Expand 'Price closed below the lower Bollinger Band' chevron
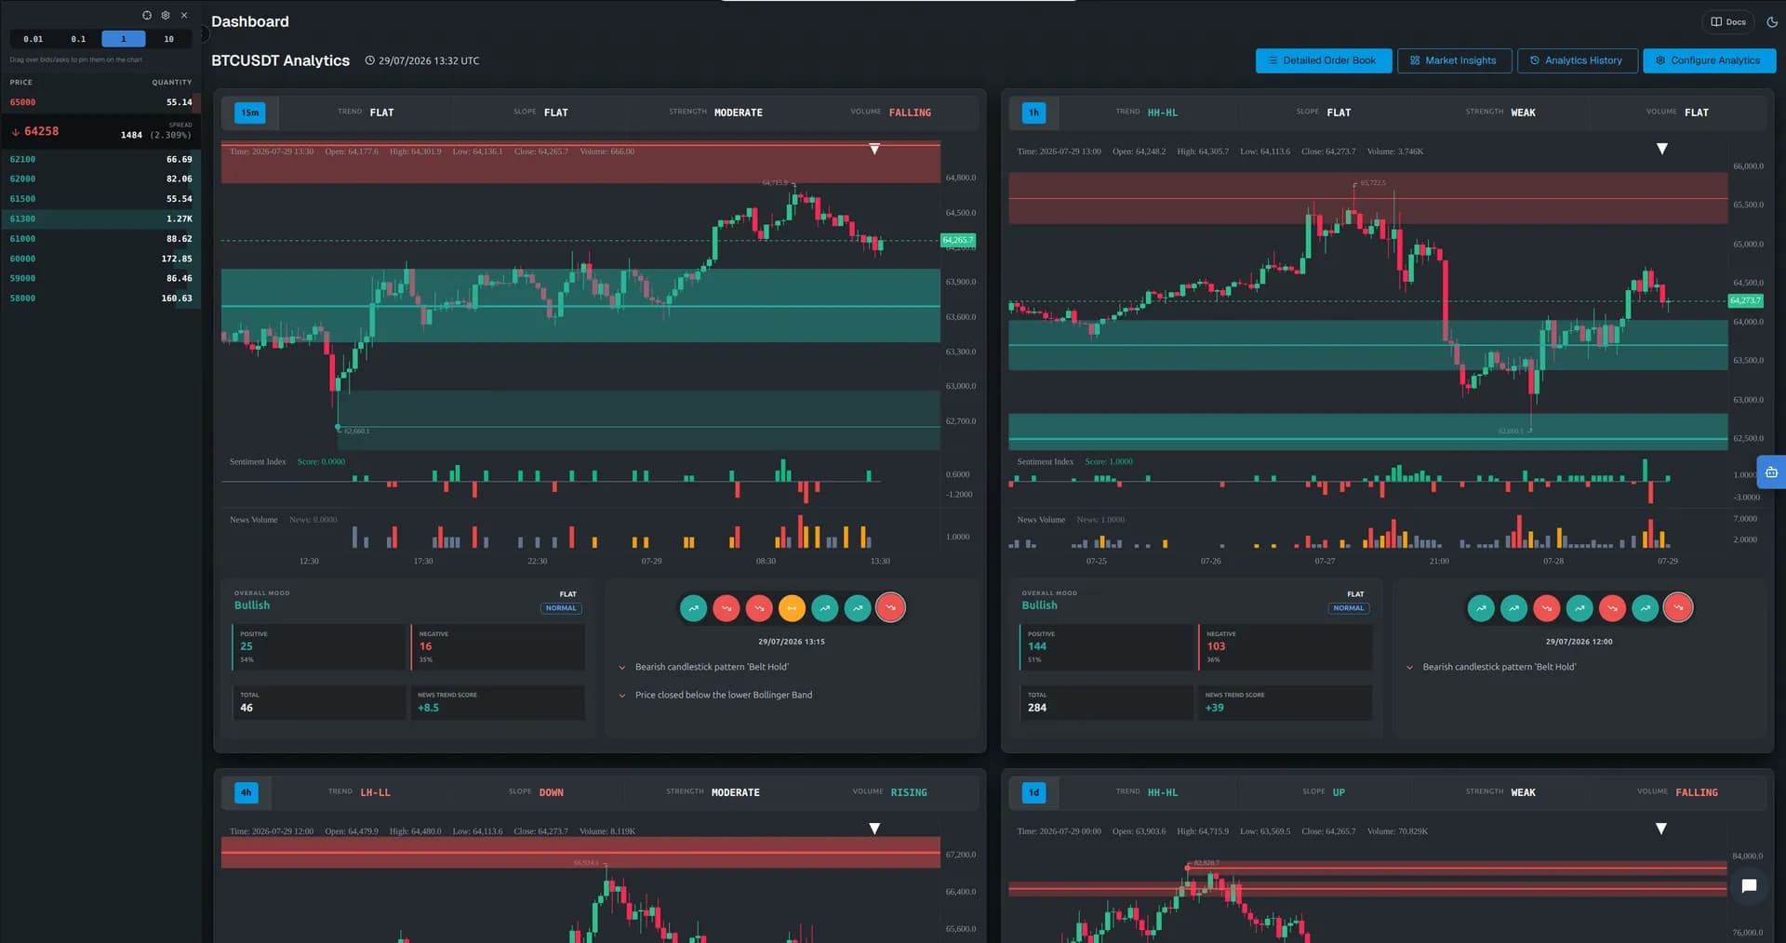1786x943 pixels. tap(622, 696)
